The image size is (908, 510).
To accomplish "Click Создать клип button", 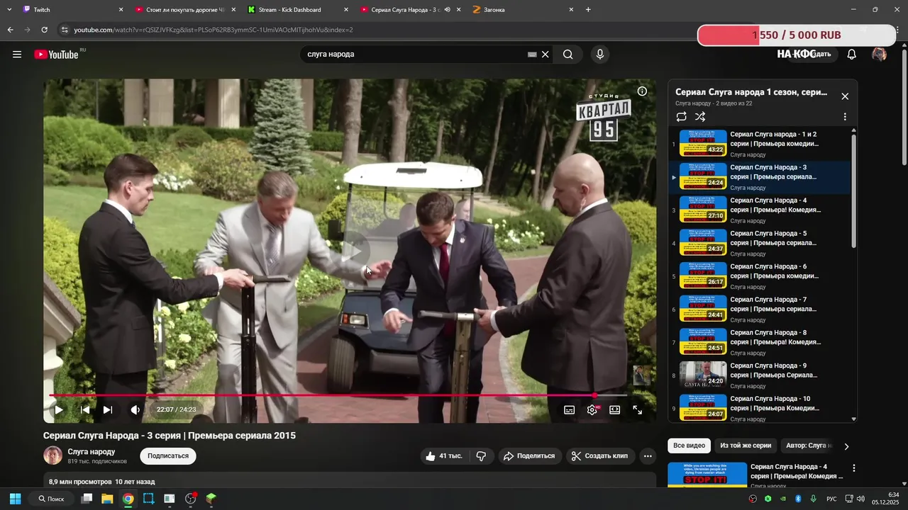I will (x=600, y=456).
